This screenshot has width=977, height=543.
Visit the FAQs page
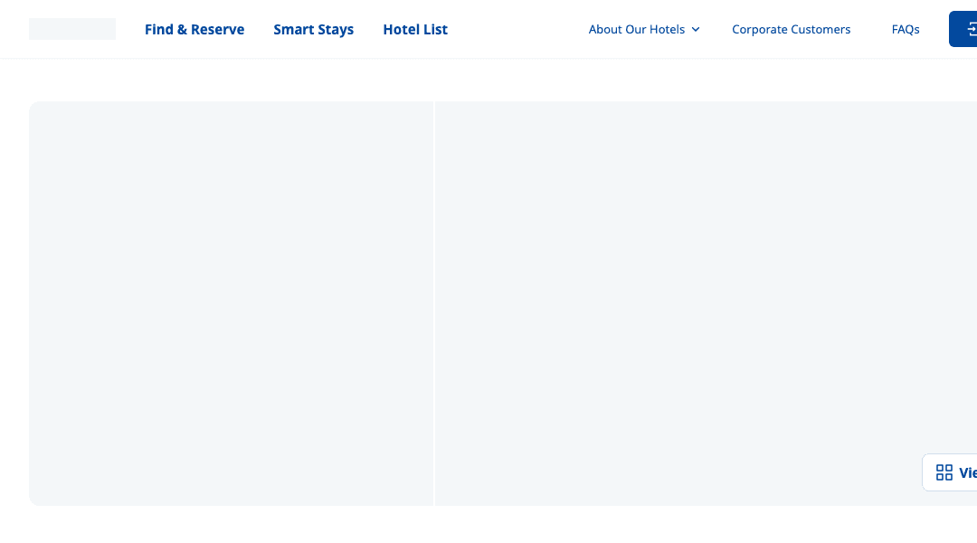click(x=906, y=29)
